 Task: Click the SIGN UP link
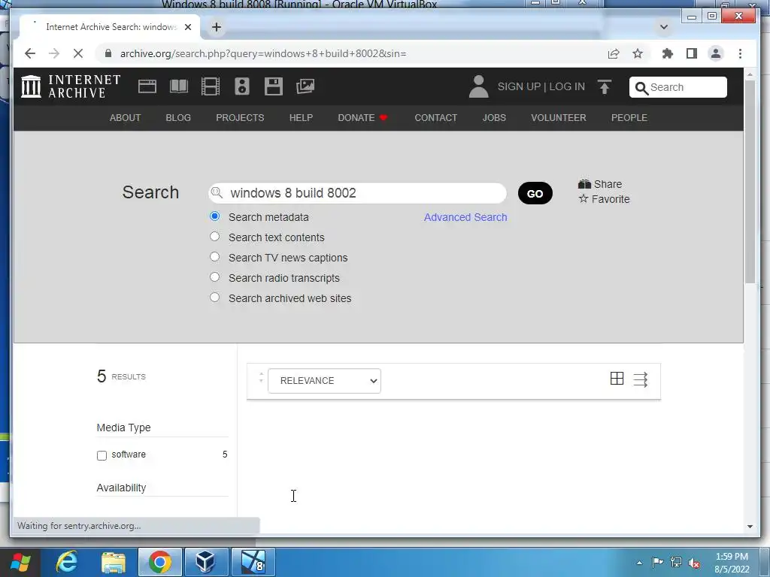519,87
